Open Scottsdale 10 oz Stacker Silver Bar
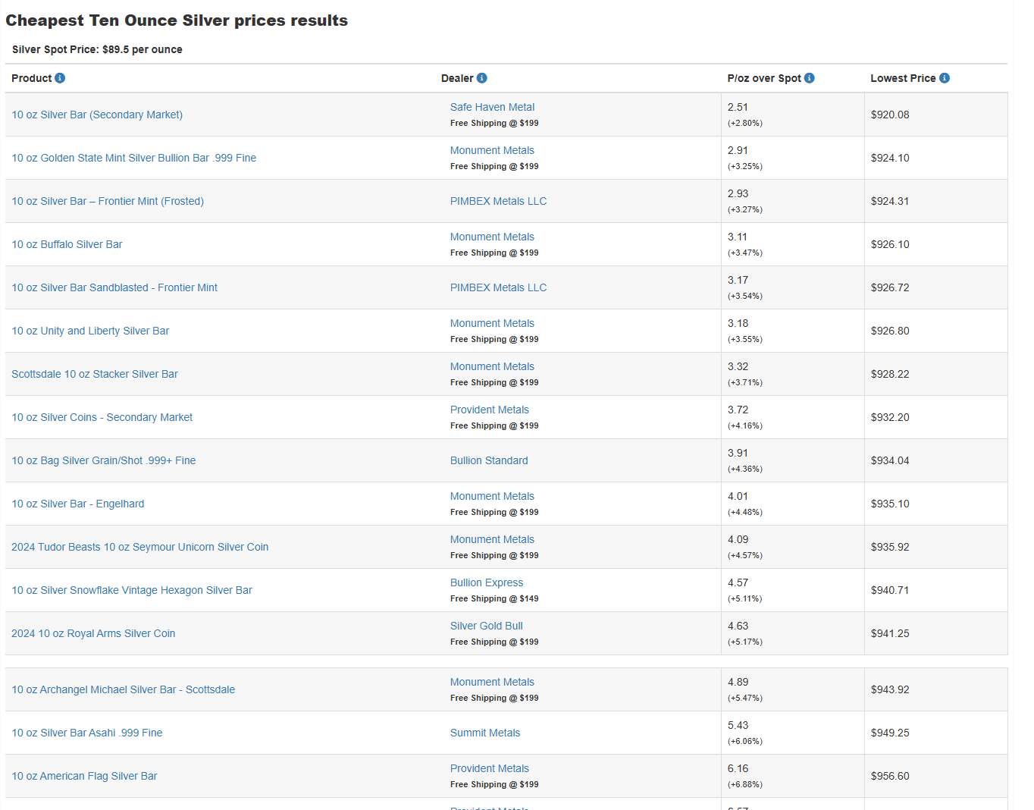Screen dimensions: 1034x810 click(x=95, y=374)
